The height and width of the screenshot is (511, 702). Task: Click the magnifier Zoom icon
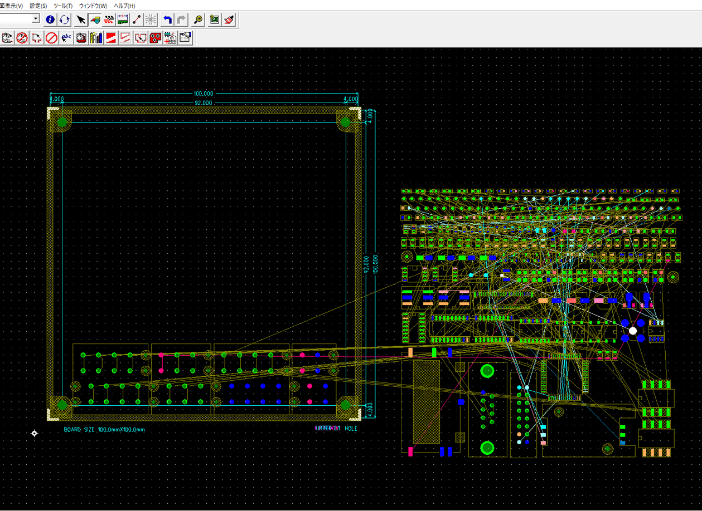199,19
